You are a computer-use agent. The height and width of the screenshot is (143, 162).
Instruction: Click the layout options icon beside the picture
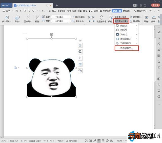80,45
